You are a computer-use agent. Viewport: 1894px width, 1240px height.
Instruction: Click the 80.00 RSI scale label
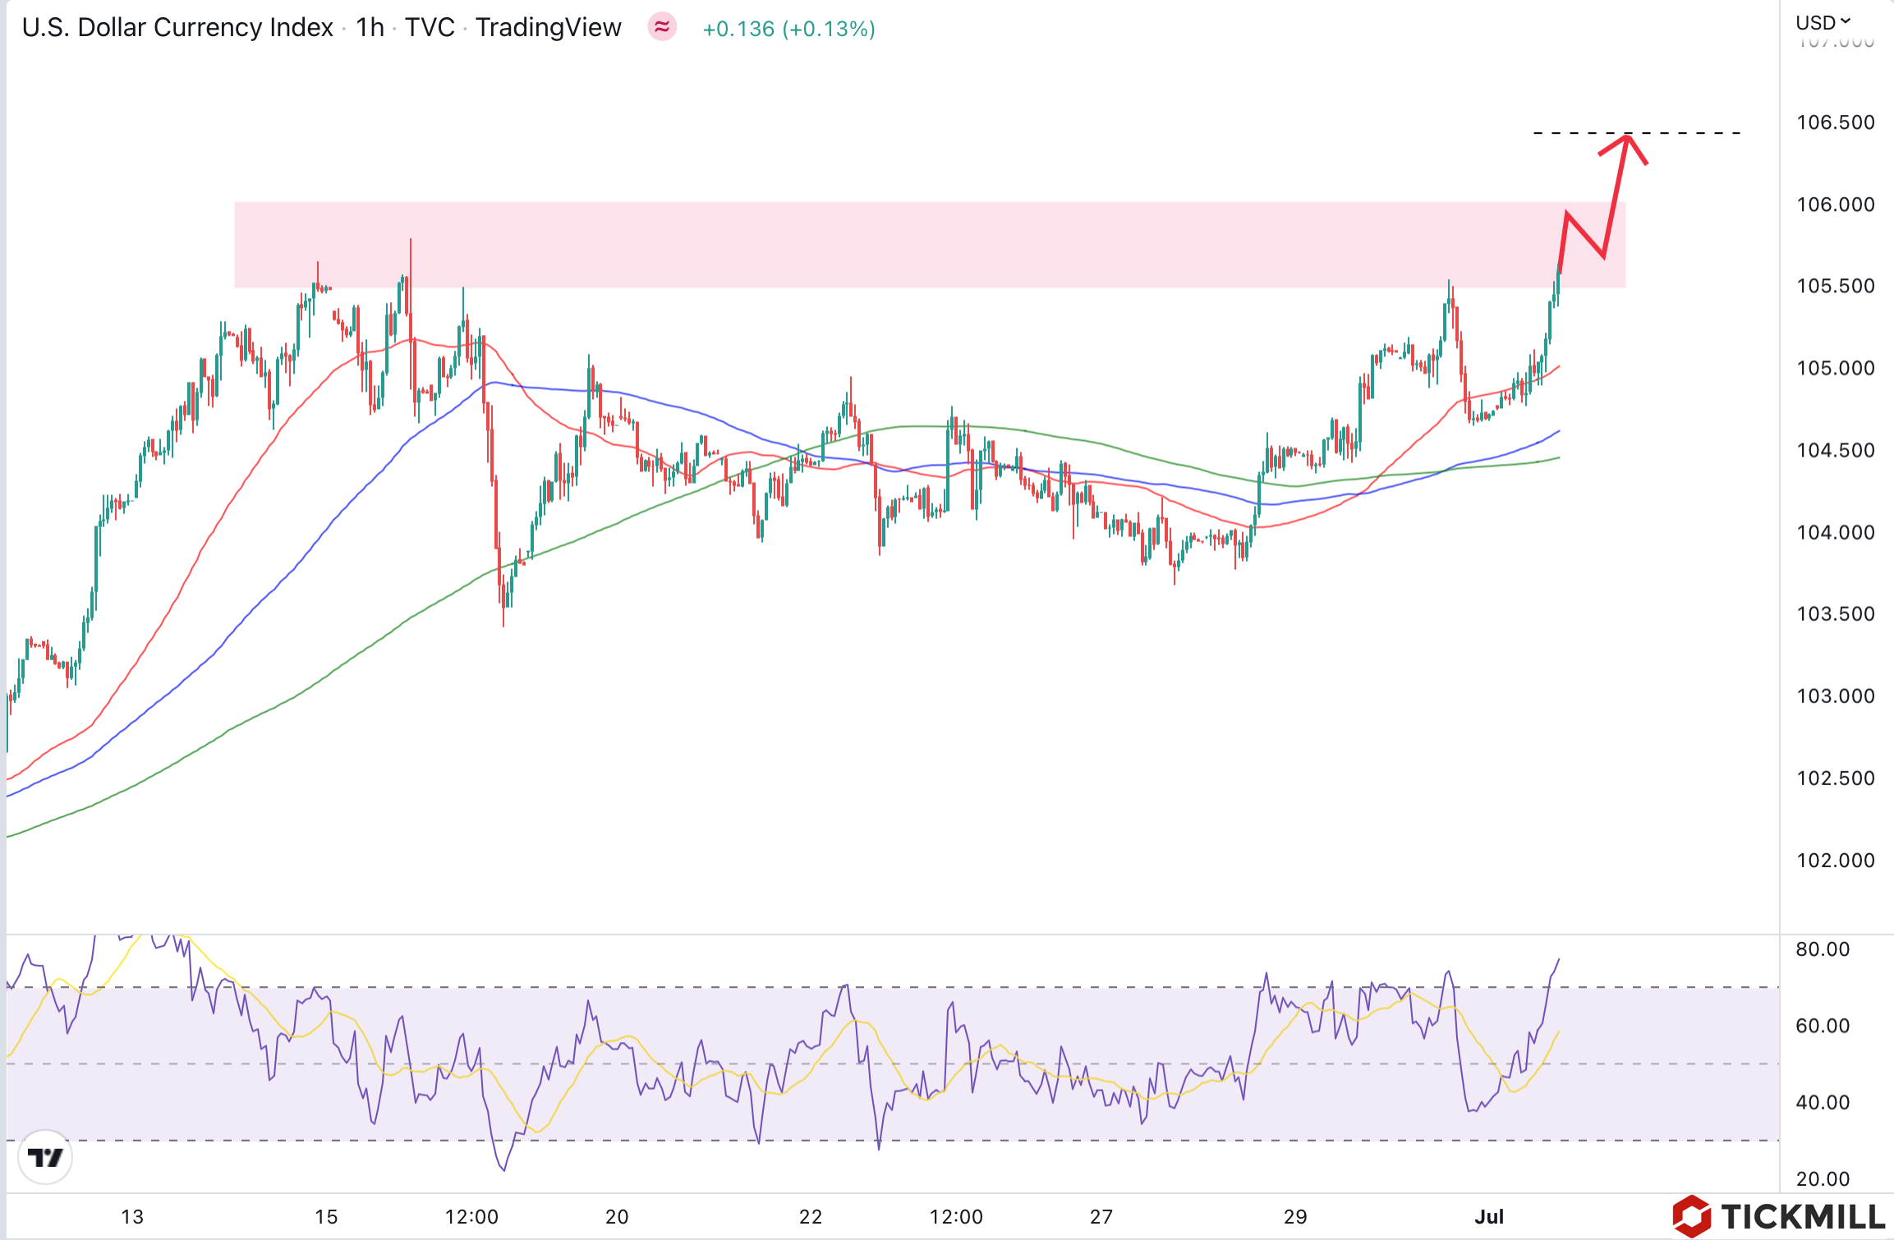1823,949
